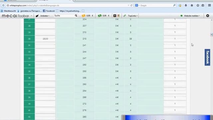Screen dimensions: 213x120
Task: Open the Firefox hamburger menu
Action: (209, 5)
